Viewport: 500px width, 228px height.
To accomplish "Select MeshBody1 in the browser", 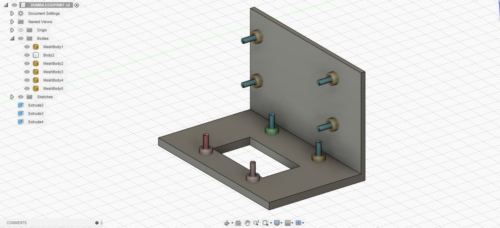I will (x=53, y=47).
